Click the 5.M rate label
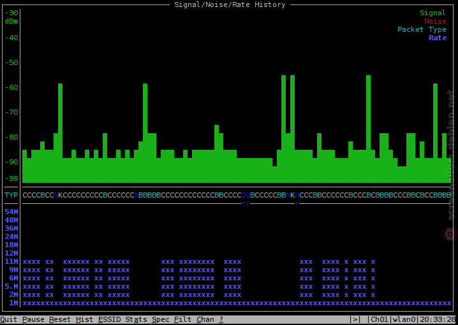 pyautogui.click(x=11, y=286)
